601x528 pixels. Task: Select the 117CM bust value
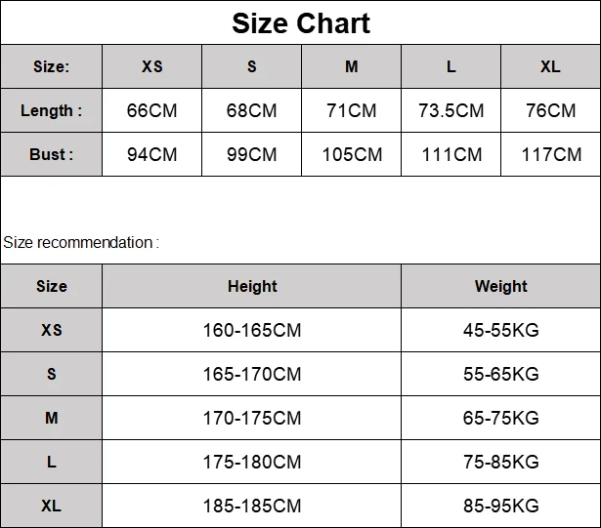click(551, 154)
